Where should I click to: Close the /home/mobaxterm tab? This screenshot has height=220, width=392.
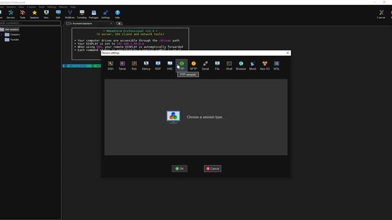click(111, 23)
